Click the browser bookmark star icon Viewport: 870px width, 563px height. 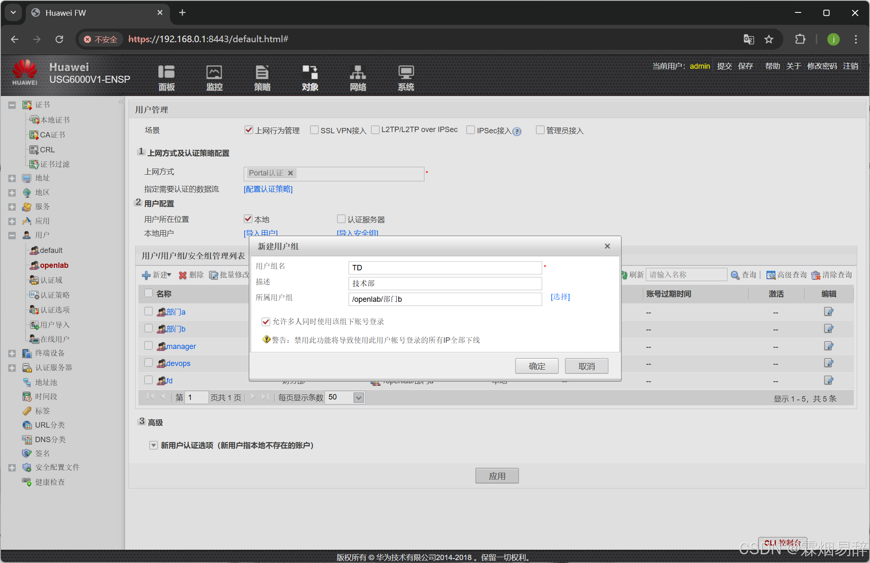point(769,39)
